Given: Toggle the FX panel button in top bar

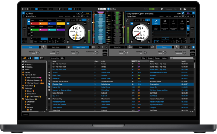Looking at the screenshot, I should click(x=70, y=9).
